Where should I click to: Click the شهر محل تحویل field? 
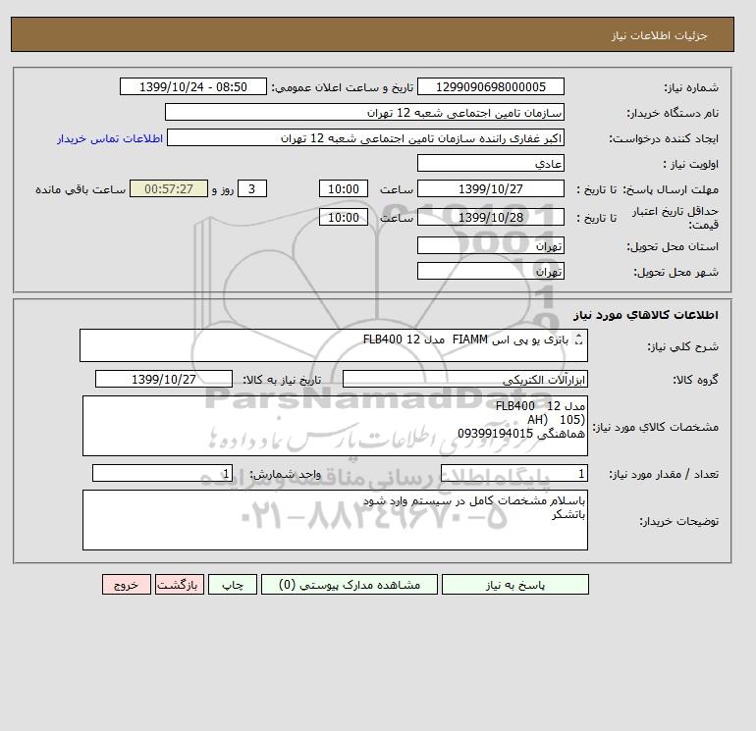(490, 271)
